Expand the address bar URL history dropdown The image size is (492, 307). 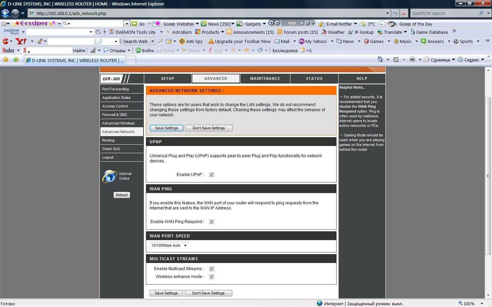click(387, 13)
